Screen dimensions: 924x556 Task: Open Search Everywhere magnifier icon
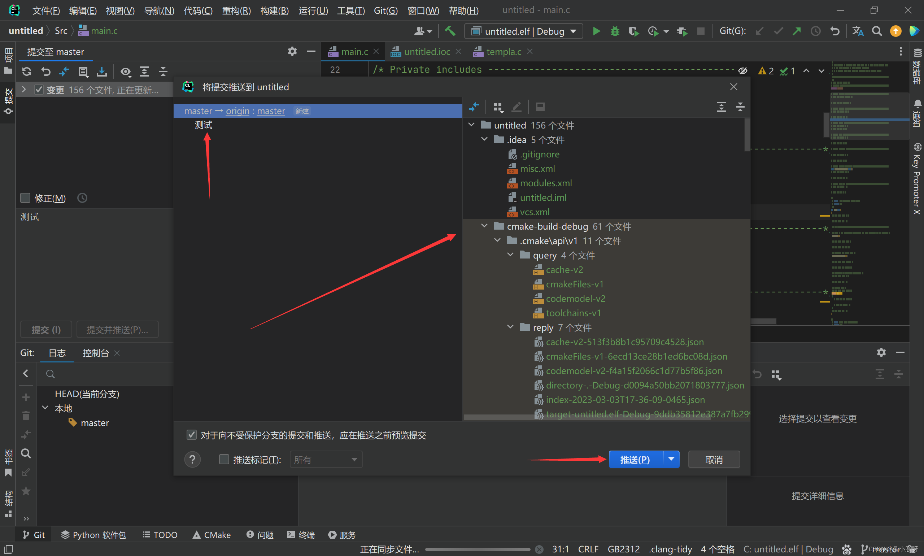[877, 31]
